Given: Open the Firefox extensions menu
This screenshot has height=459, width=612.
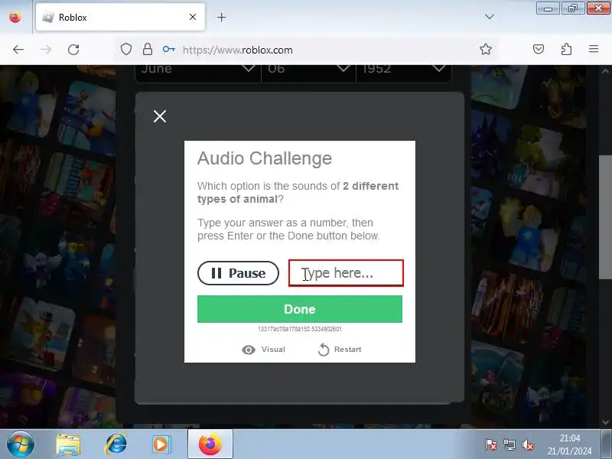Looking at the screenshot, I should [x=566, y=49].
